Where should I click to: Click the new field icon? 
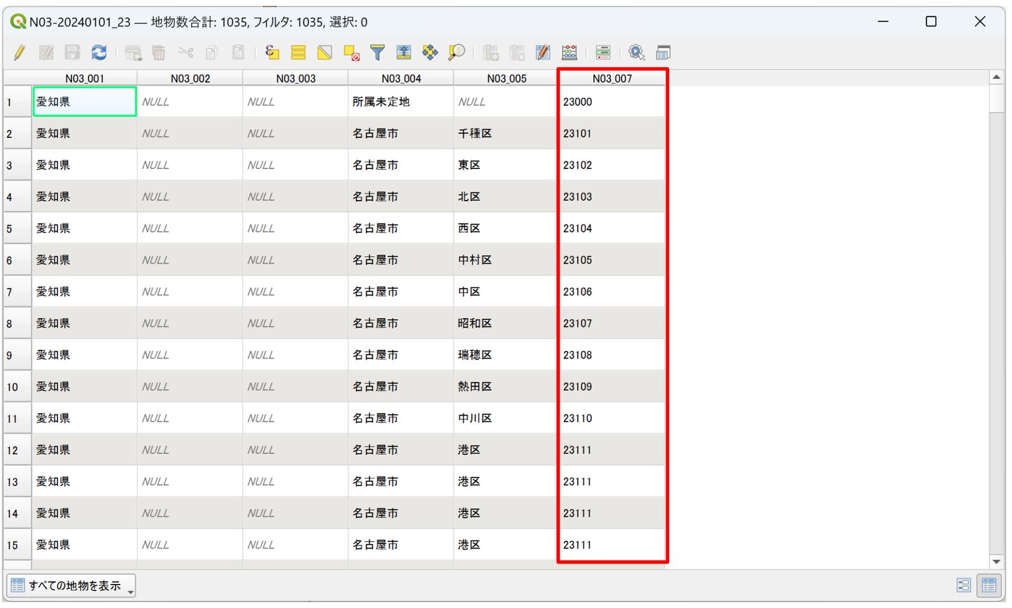coord(491,53)
